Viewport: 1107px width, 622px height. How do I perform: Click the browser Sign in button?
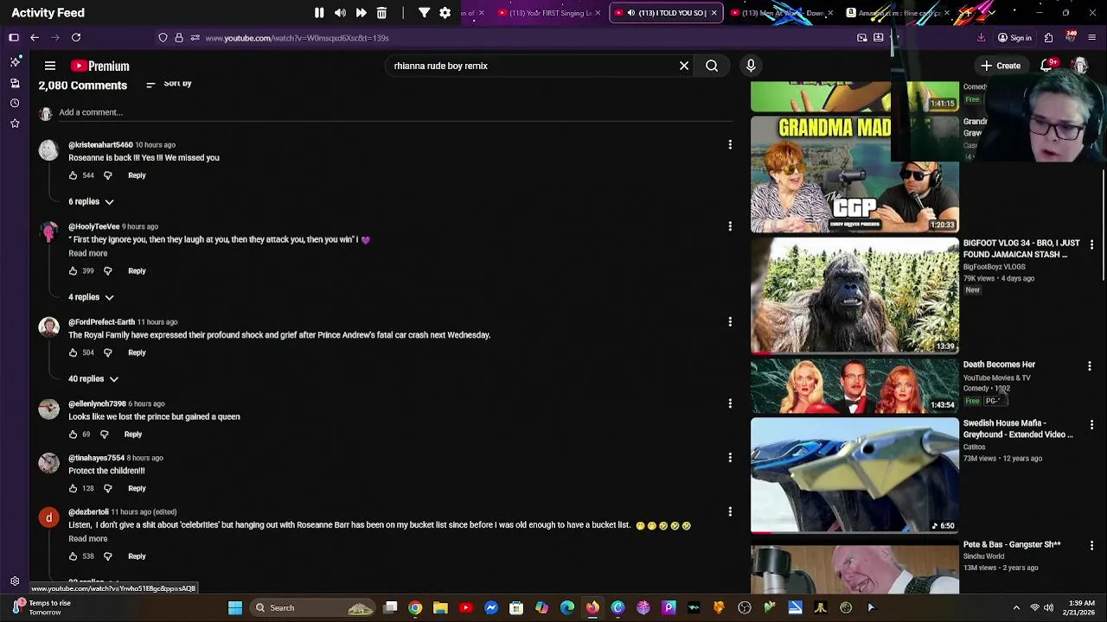coord(1014,38)
